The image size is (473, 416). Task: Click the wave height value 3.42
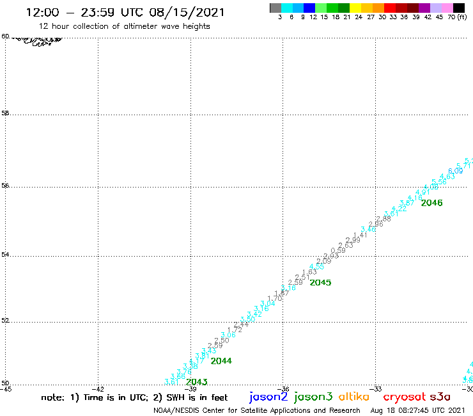coord(254,314)
